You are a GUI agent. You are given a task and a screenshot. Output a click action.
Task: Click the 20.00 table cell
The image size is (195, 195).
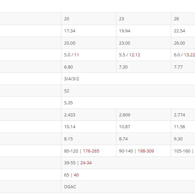pyautogui.click(x=89, y=43)
